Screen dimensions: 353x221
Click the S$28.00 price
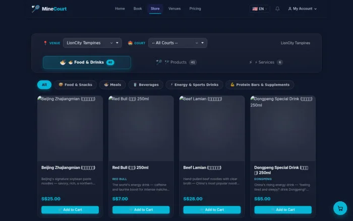[193, 199]
